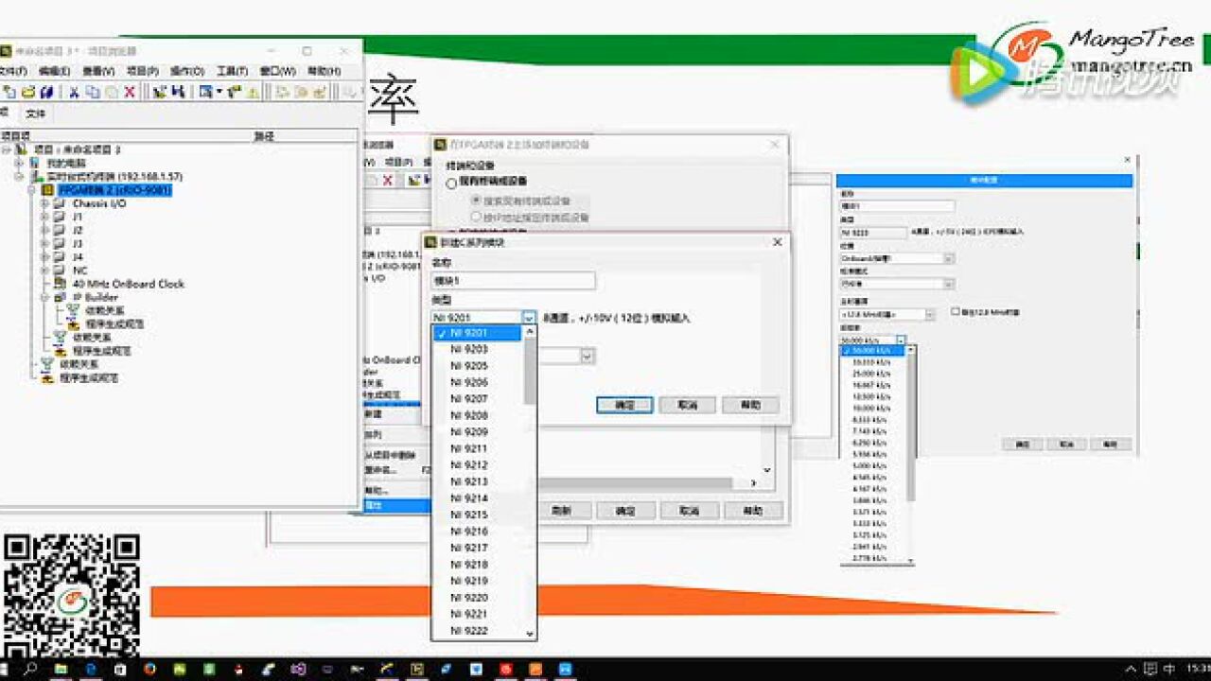Open the 采样率 dropdown in the module config

(901, 338)
